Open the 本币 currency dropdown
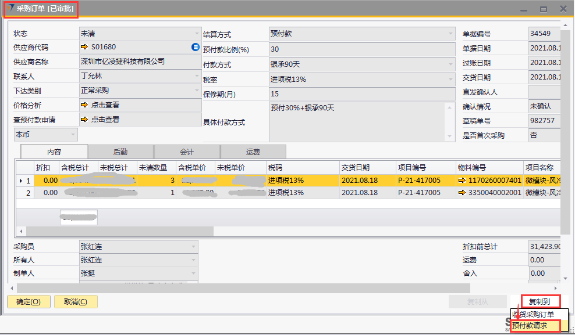This screenshot has height=335, width=575. (x=73, y=135)
